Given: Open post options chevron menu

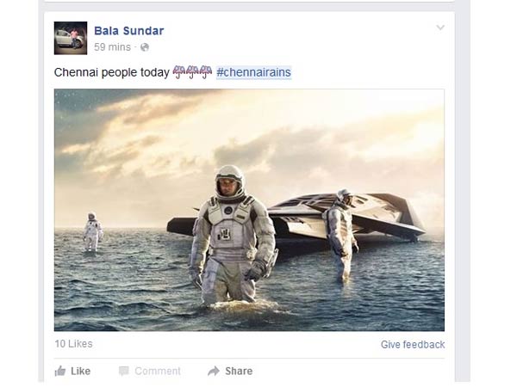Looking at the screenshot, I should coord(440,28).
